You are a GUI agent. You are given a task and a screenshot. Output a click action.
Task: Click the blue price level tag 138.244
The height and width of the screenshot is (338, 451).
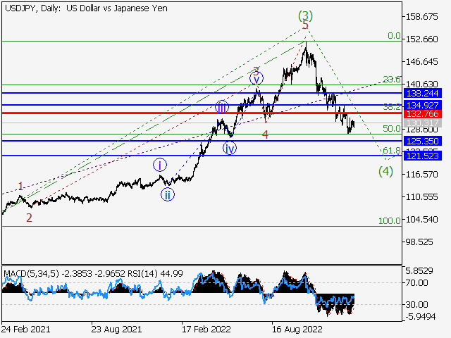422,93
